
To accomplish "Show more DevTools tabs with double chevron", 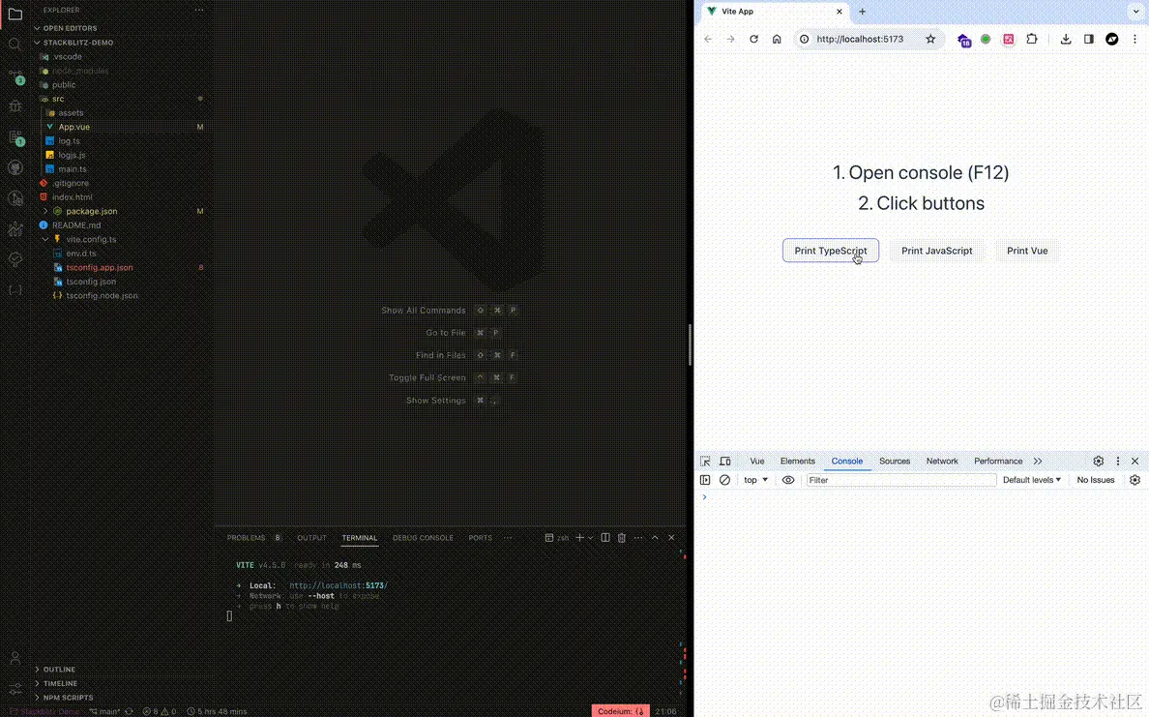I will coord(1038,462).
